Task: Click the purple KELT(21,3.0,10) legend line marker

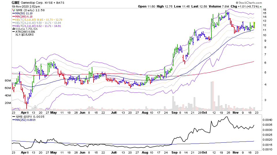Action: coord(14,26)
